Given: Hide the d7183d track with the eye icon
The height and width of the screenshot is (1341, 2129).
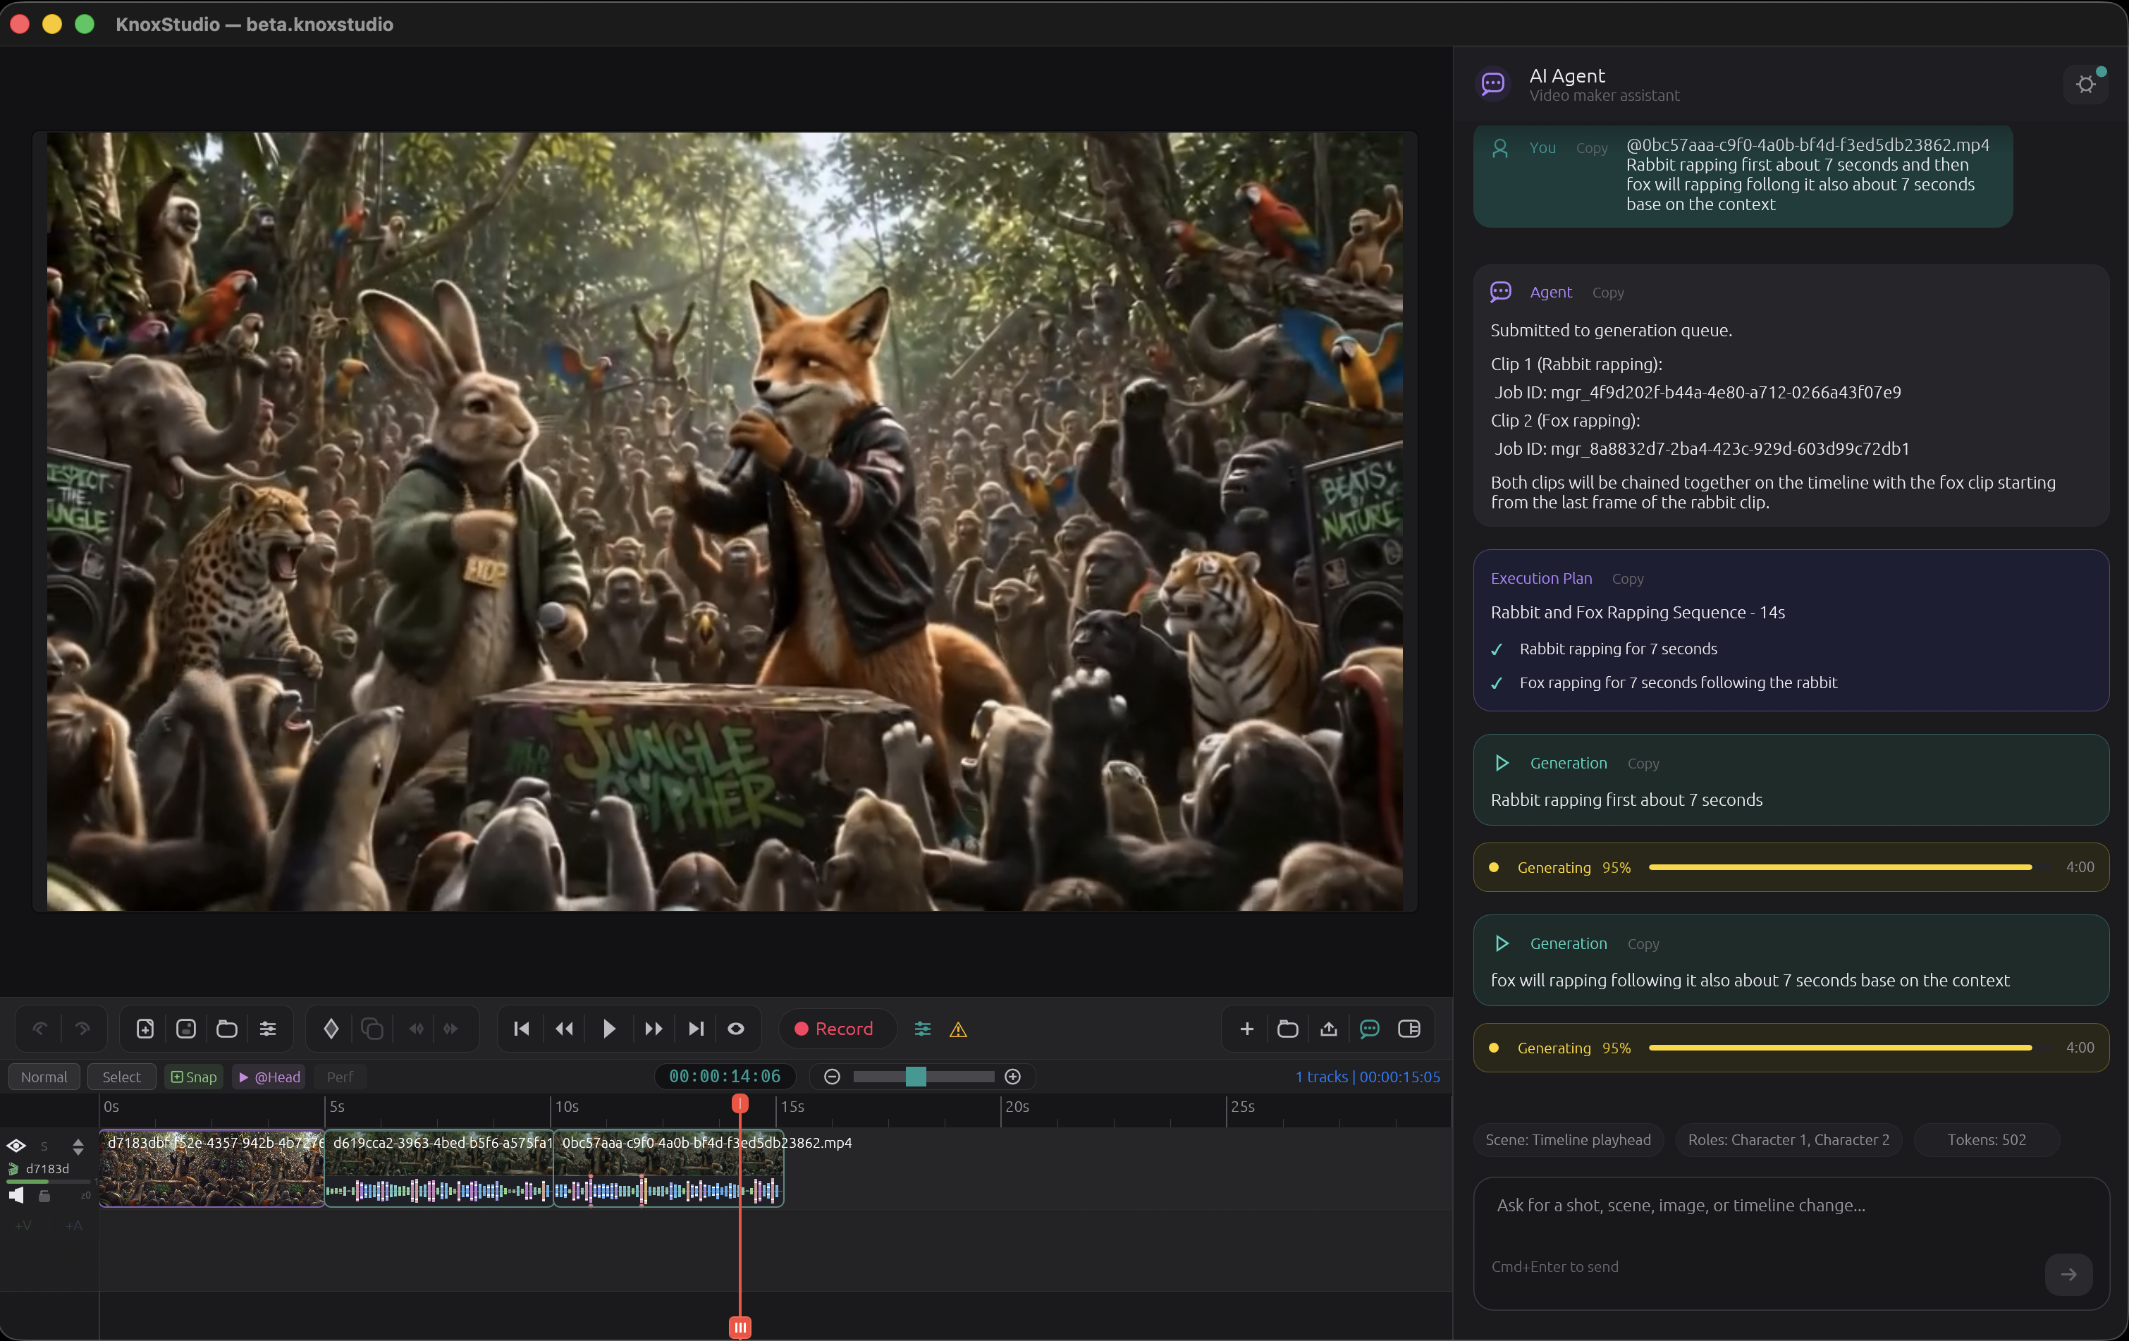Looking at the screenshot, I should pos(16,1146).
